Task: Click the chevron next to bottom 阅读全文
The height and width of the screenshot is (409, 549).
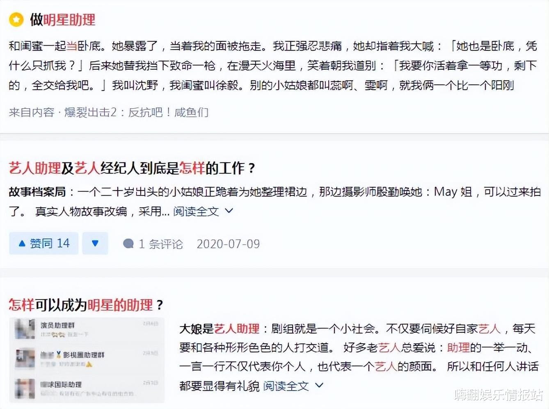Action: pyautogui.click(x=319, y=385)
